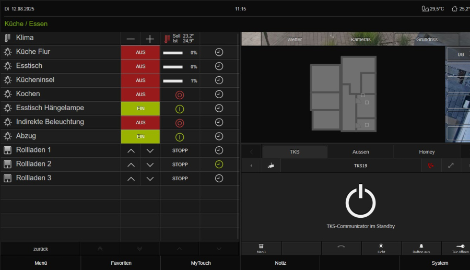Open the yellow timer clock for Rollladen 2
Viewport: 470px width, 270px height.
[x=219, y=164]
